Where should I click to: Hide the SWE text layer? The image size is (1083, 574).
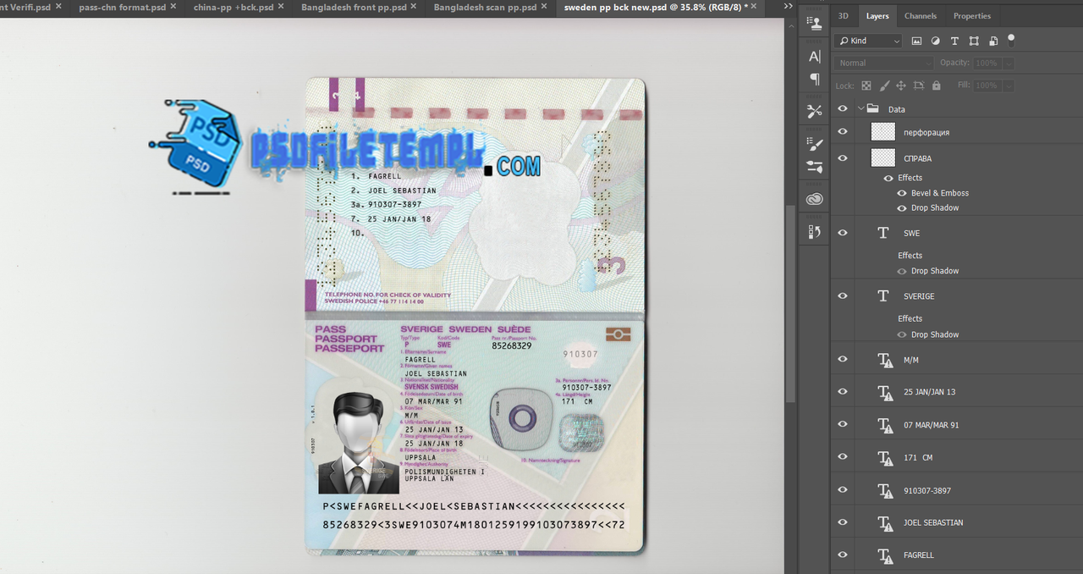(843, 233)
